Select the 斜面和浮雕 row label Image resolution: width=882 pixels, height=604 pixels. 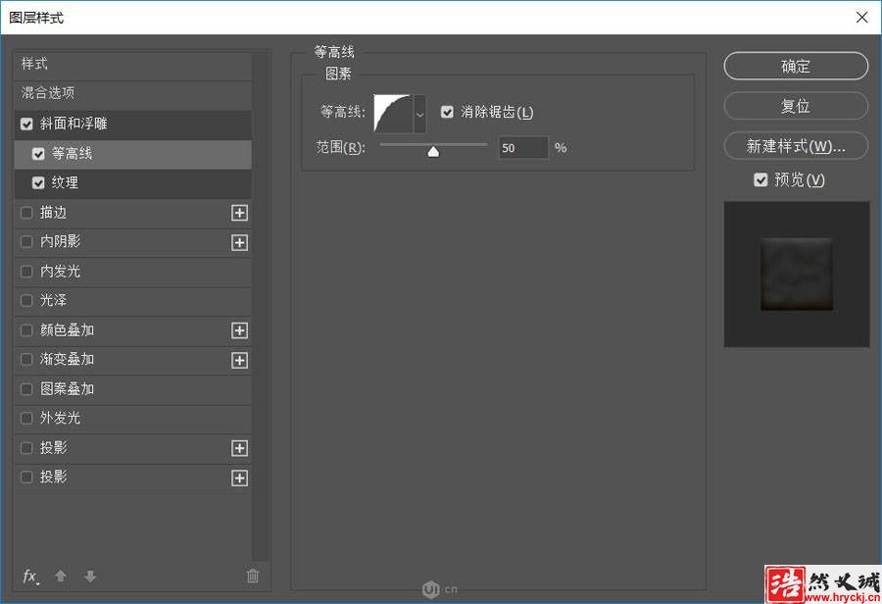[73, 124]
